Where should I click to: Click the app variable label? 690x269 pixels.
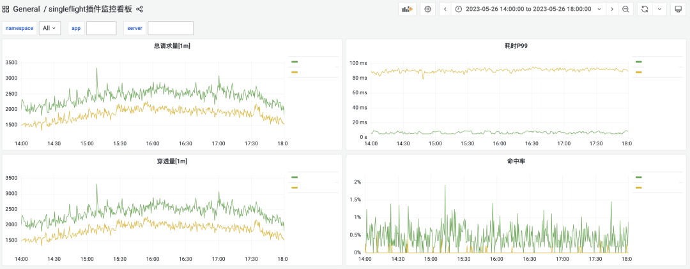point(76,28)
